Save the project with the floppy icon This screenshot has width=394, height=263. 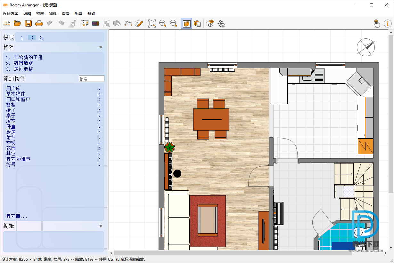(x=28, y=23)
